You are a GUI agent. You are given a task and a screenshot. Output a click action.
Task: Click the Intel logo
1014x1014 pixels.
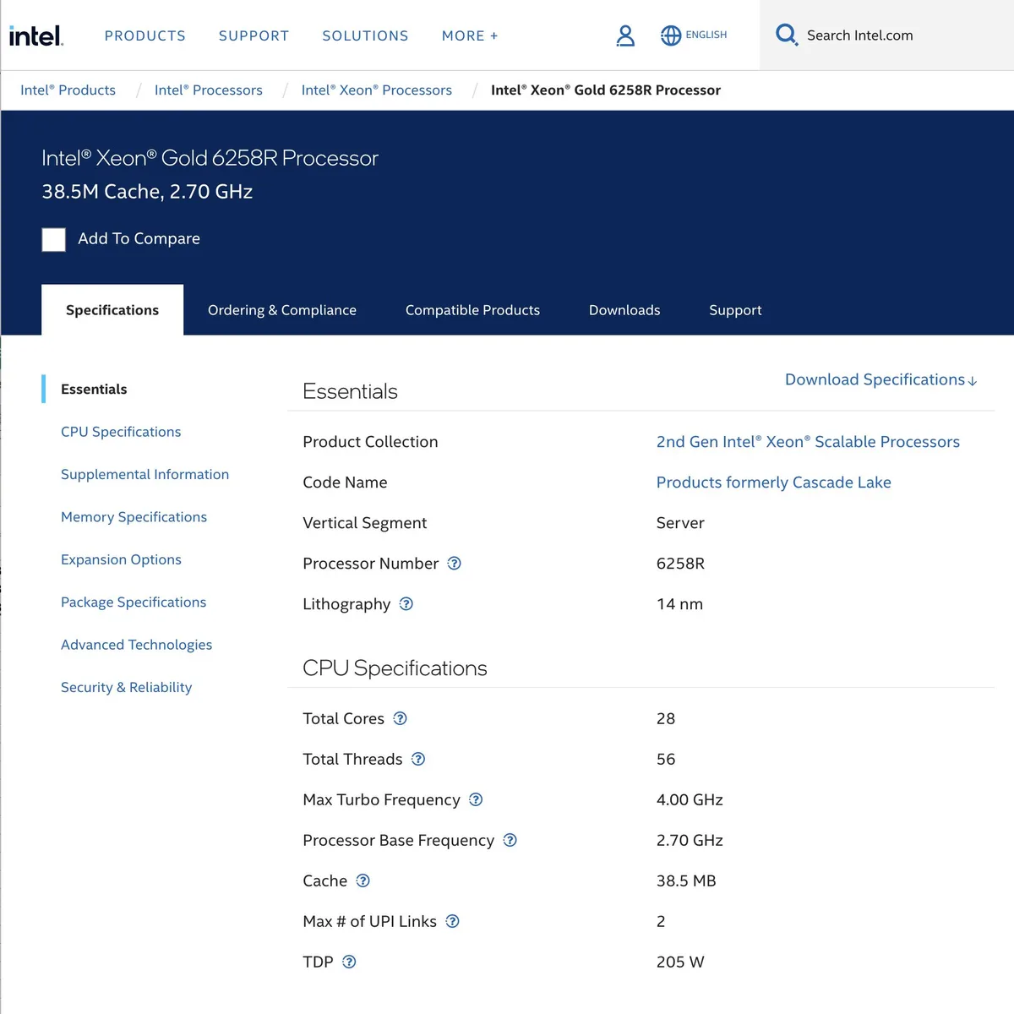(35, 35)
